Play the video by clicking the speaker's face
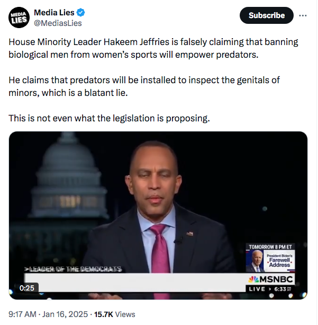This screenshot has height=325, width=318. [x=154, y=179]
